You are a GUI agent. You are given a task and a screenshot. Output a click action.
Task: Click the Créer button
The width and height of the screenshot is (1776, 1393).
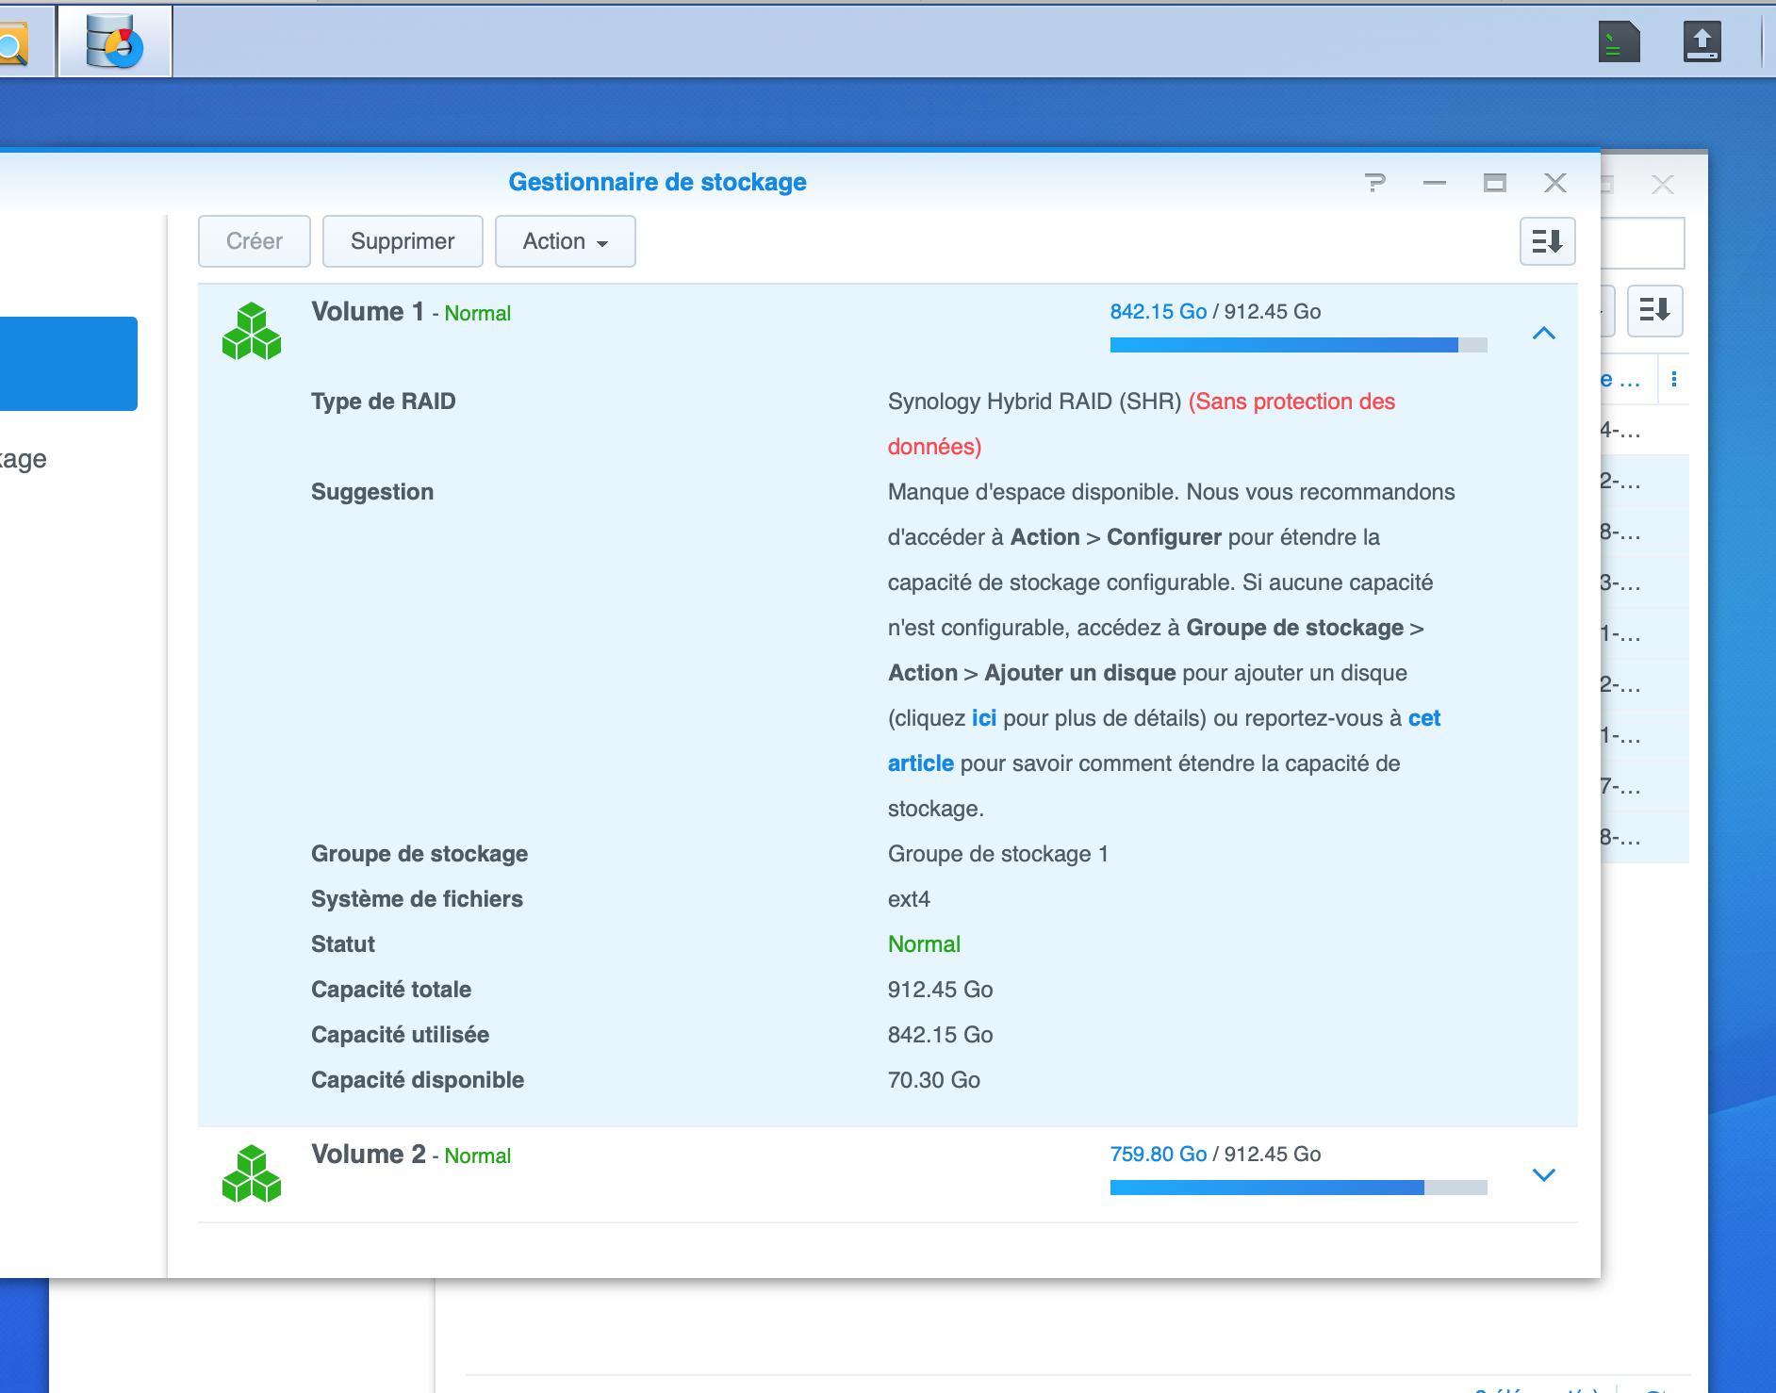[255, 241]
